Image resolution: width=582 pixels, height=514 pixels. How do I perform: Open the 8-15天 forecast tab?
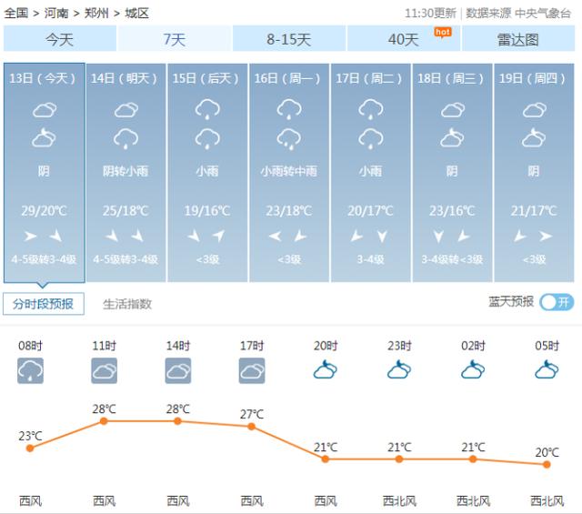[289, 39]
